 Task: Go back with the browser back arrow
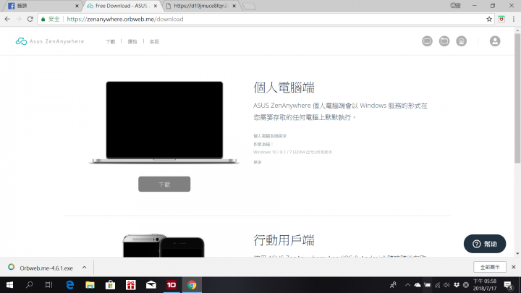pos(7,19)
